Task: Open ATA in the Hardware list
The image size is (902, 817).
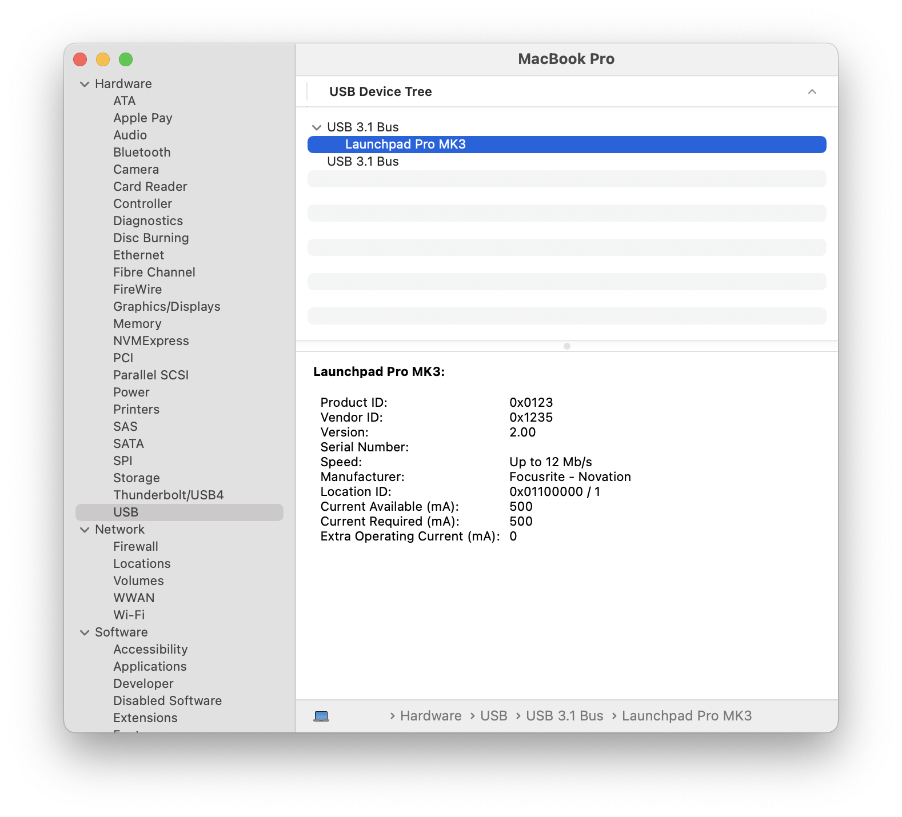Action: (124, 101)
